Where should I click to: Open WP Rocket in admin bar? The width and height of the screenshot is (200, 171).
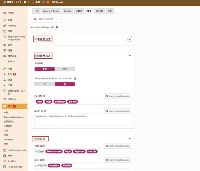tap(57, 2)
